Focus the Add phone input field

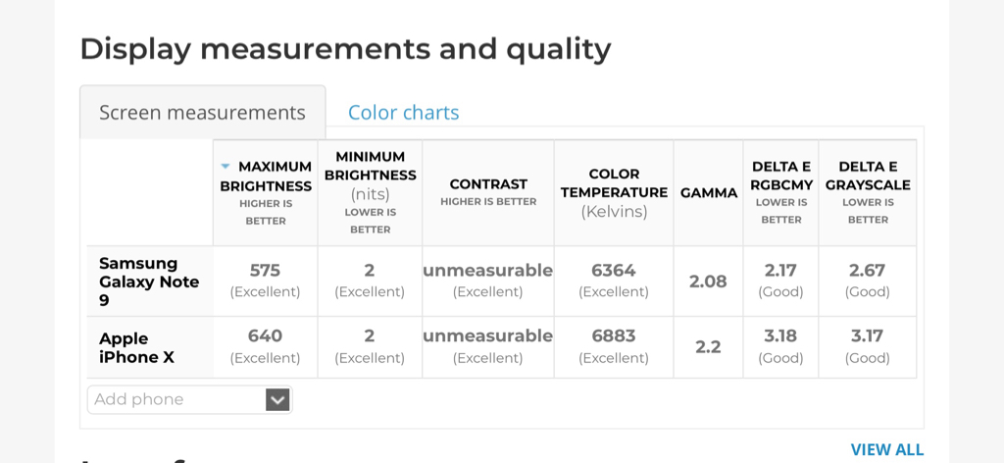(x=175, y=399)
